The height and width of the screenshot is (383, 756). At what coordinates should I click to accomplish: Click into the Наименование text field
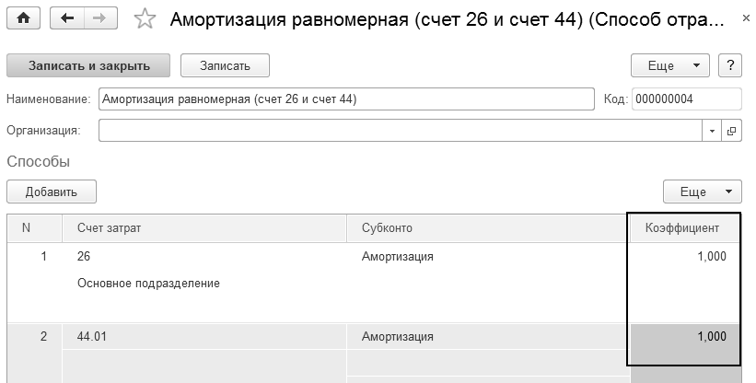[346, 99]
